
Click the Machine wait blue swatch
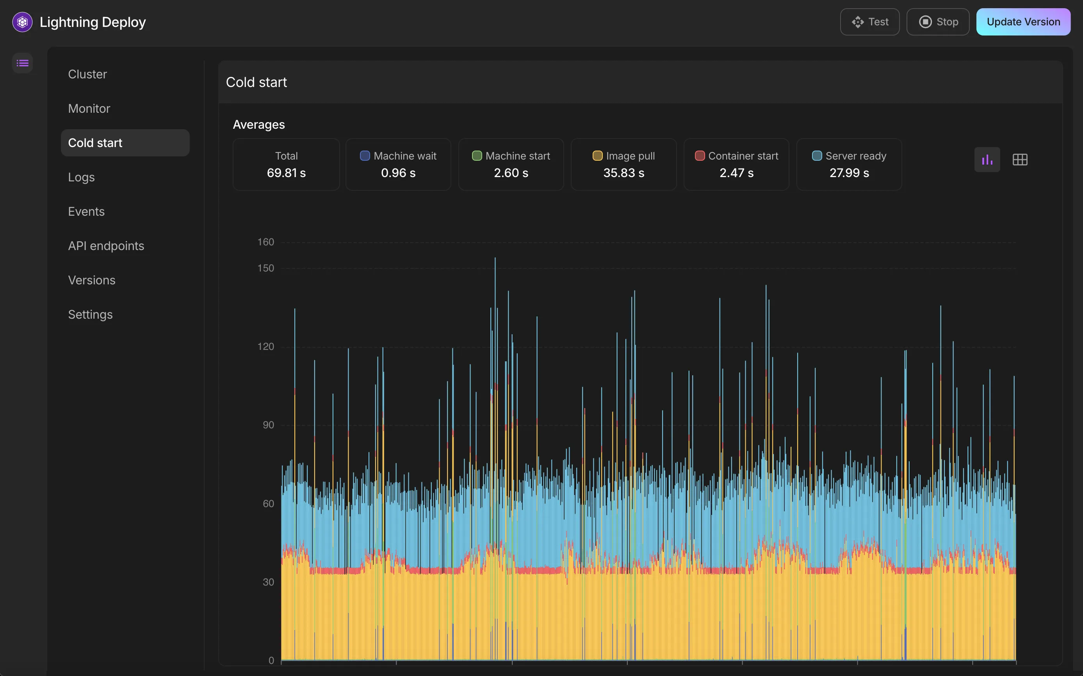[x=365, y=156]
